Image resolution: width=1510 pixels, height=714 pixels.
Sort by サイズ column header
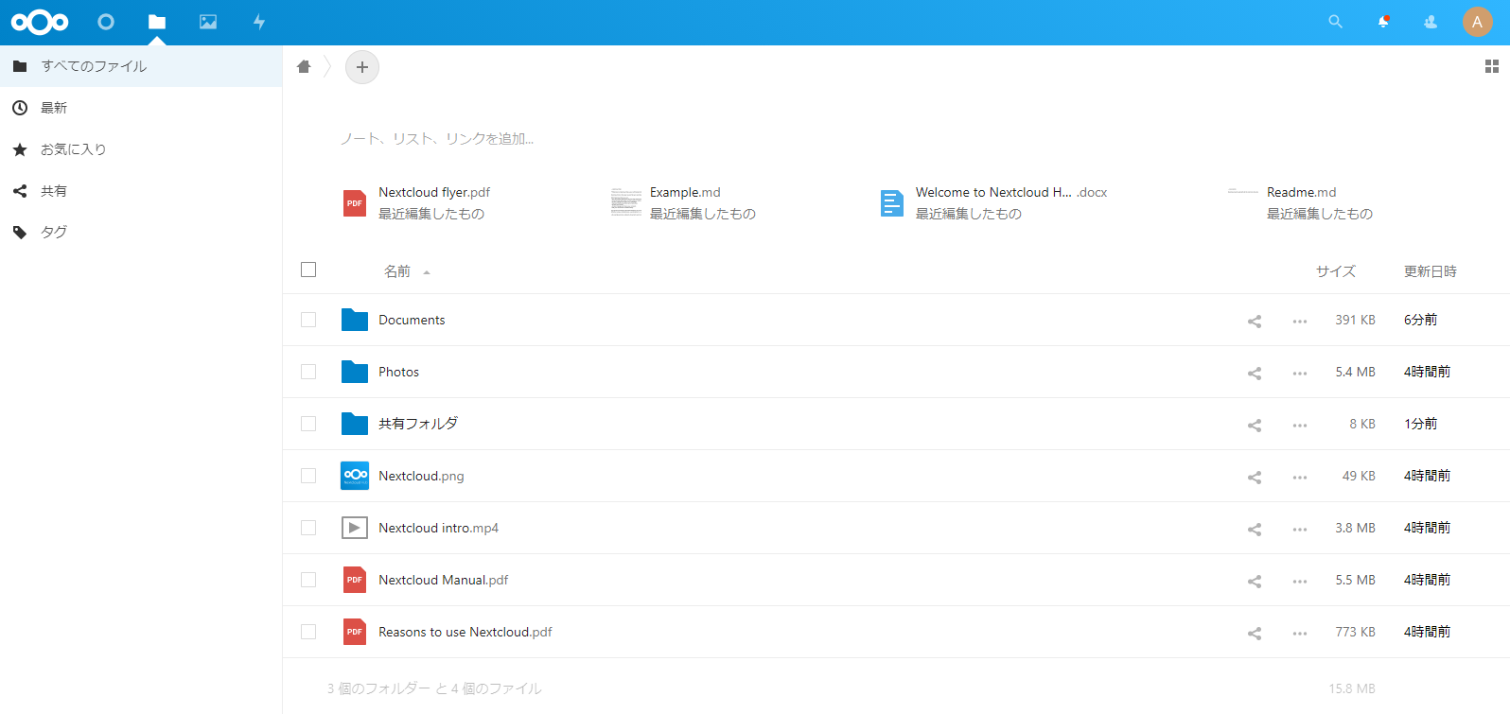[1336, 271]
